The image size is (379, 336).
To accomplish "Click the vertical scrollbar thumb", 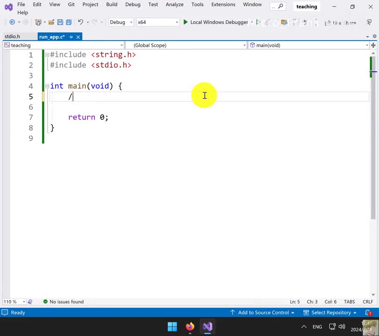I will pos(373,138).
